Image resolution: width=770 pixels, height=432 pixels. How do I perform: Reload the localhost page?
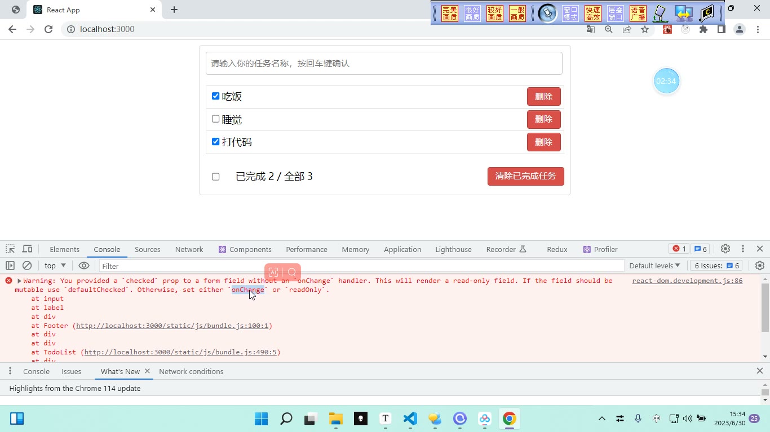coord(48,29)
